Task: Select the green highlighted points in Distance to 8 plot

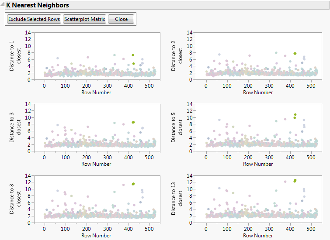Action: (x=133, y=184)
